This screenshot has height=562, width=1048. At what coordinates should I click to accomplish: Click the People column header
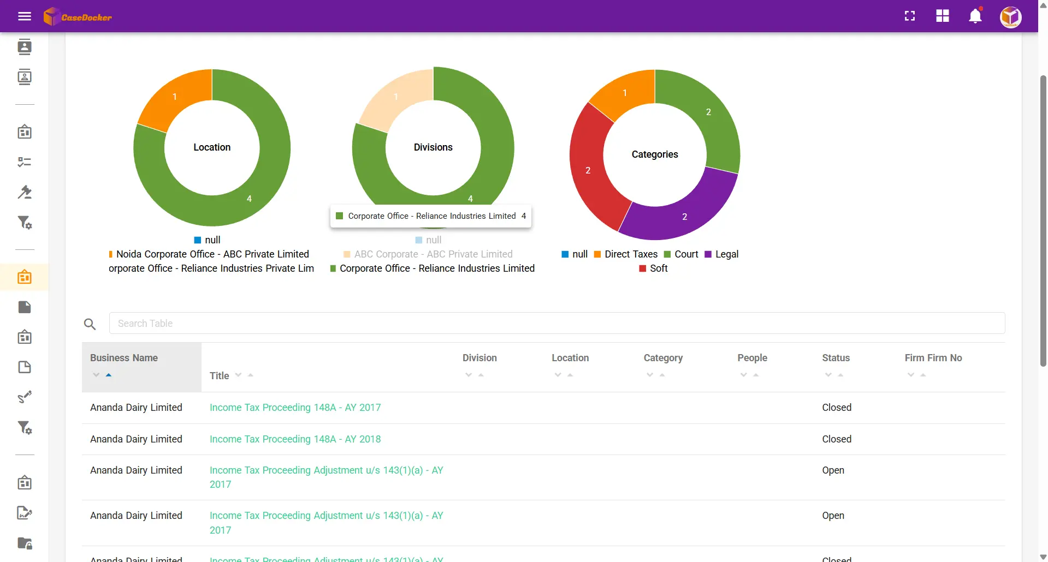(x=753, y=358)
